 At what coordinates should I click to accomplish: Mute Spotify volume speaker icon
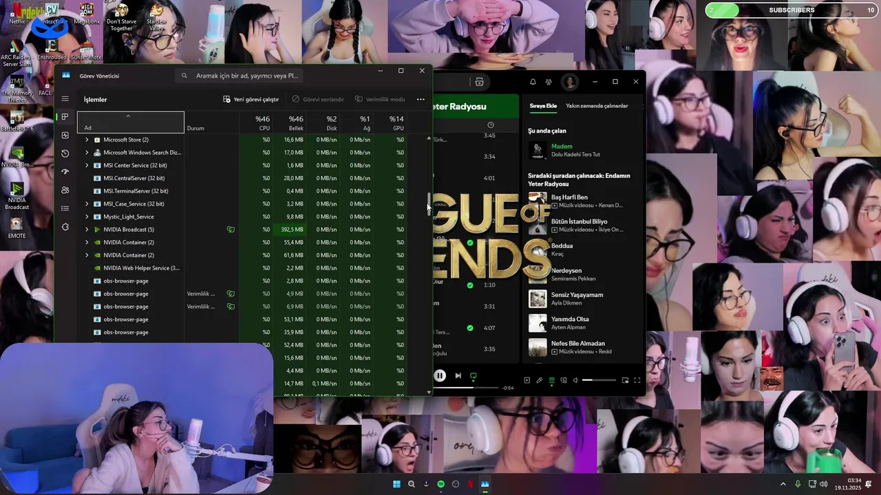pyautogui.click(x=575, y=380)
